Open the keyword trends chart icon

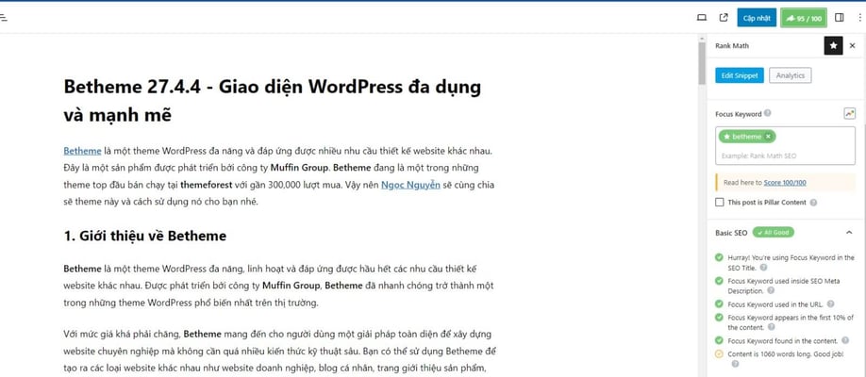pyautogui.click(x=849, y=113)
